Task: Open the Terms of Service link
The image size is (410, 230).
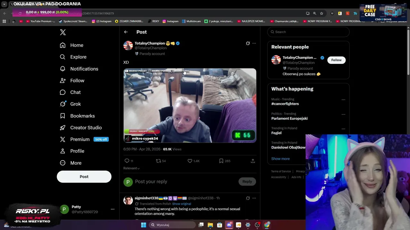Action: point(281,172)
